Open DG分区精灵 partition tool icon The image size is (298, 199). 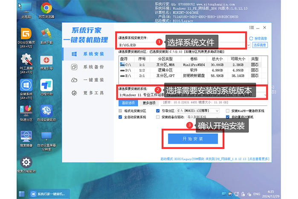click(x=26, y=38)
